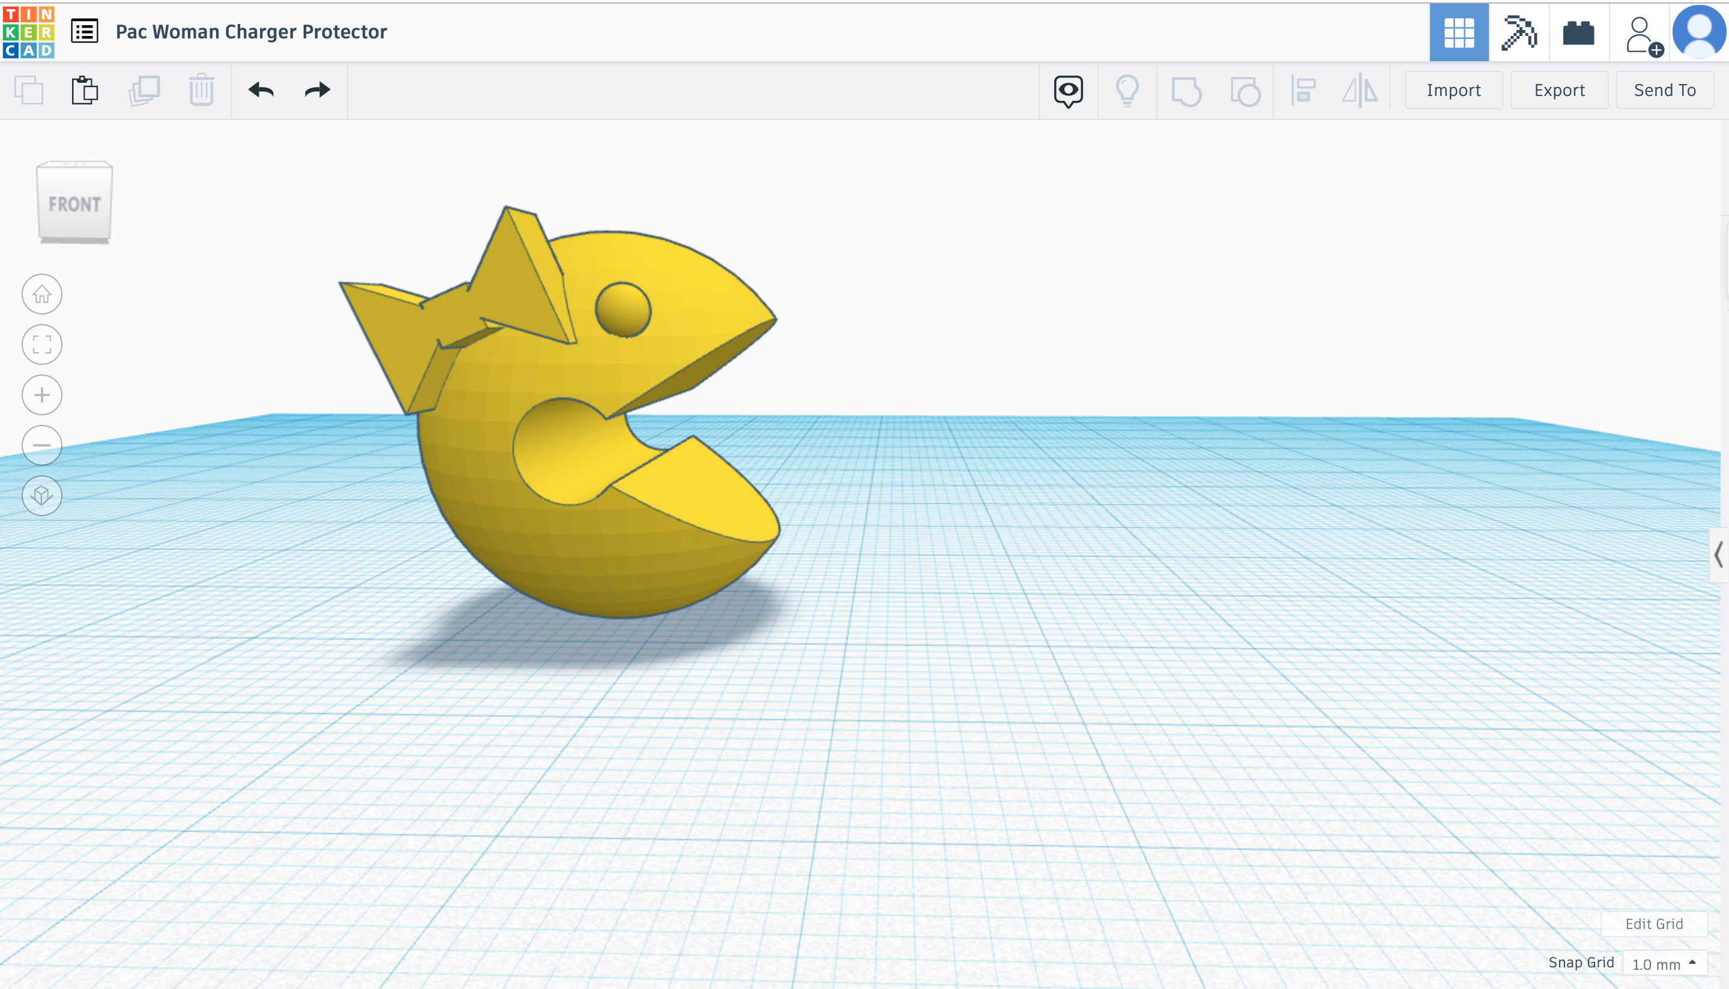
Task: Open the Blocks pickaxe mode
Action: [x=1518, y=32]
